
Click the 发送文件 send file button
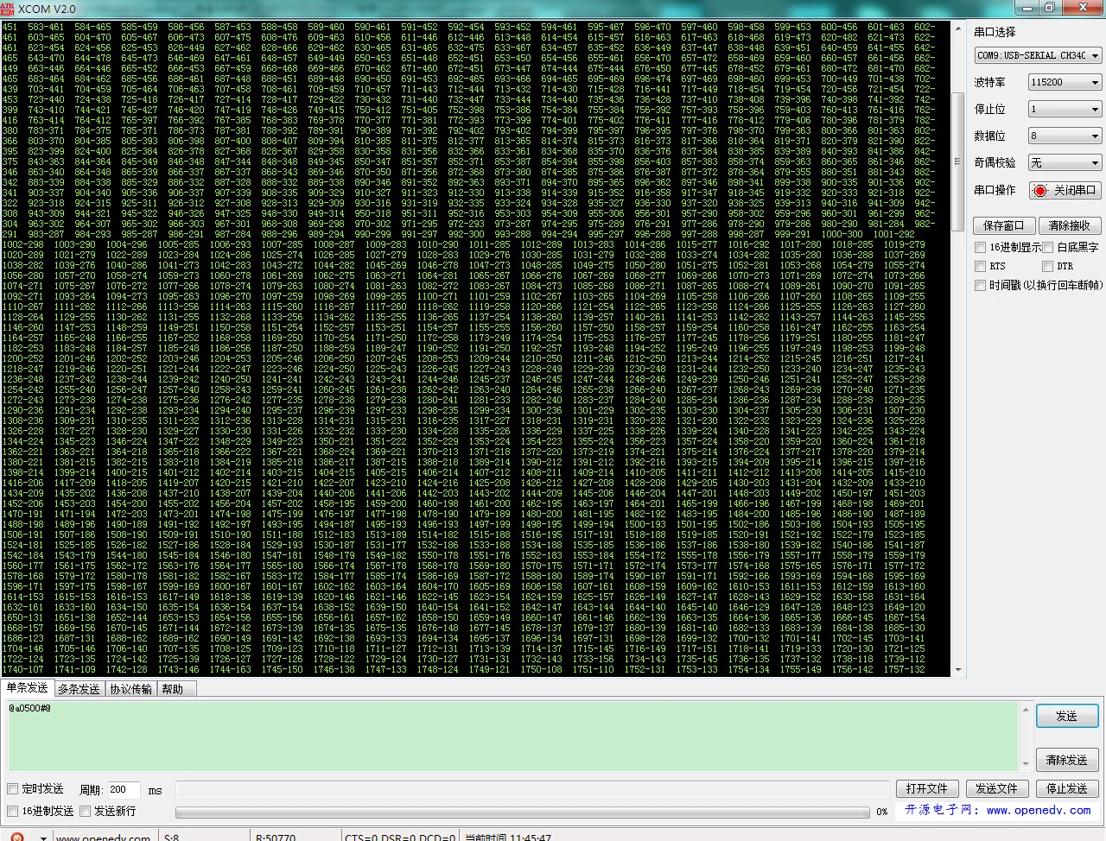(x=996, y=788)
